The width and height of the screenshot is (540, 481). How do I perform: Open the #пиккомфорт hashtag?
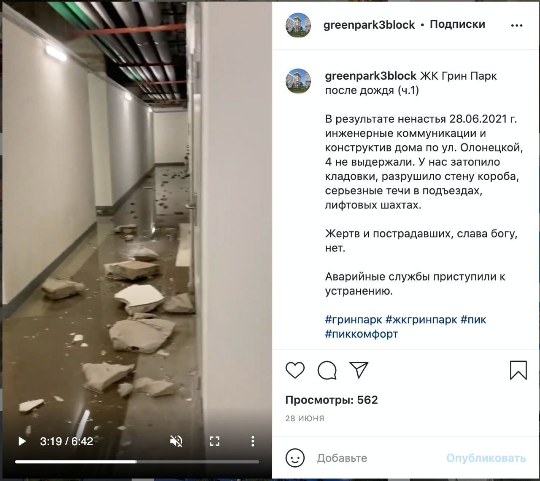click(362, 334)
